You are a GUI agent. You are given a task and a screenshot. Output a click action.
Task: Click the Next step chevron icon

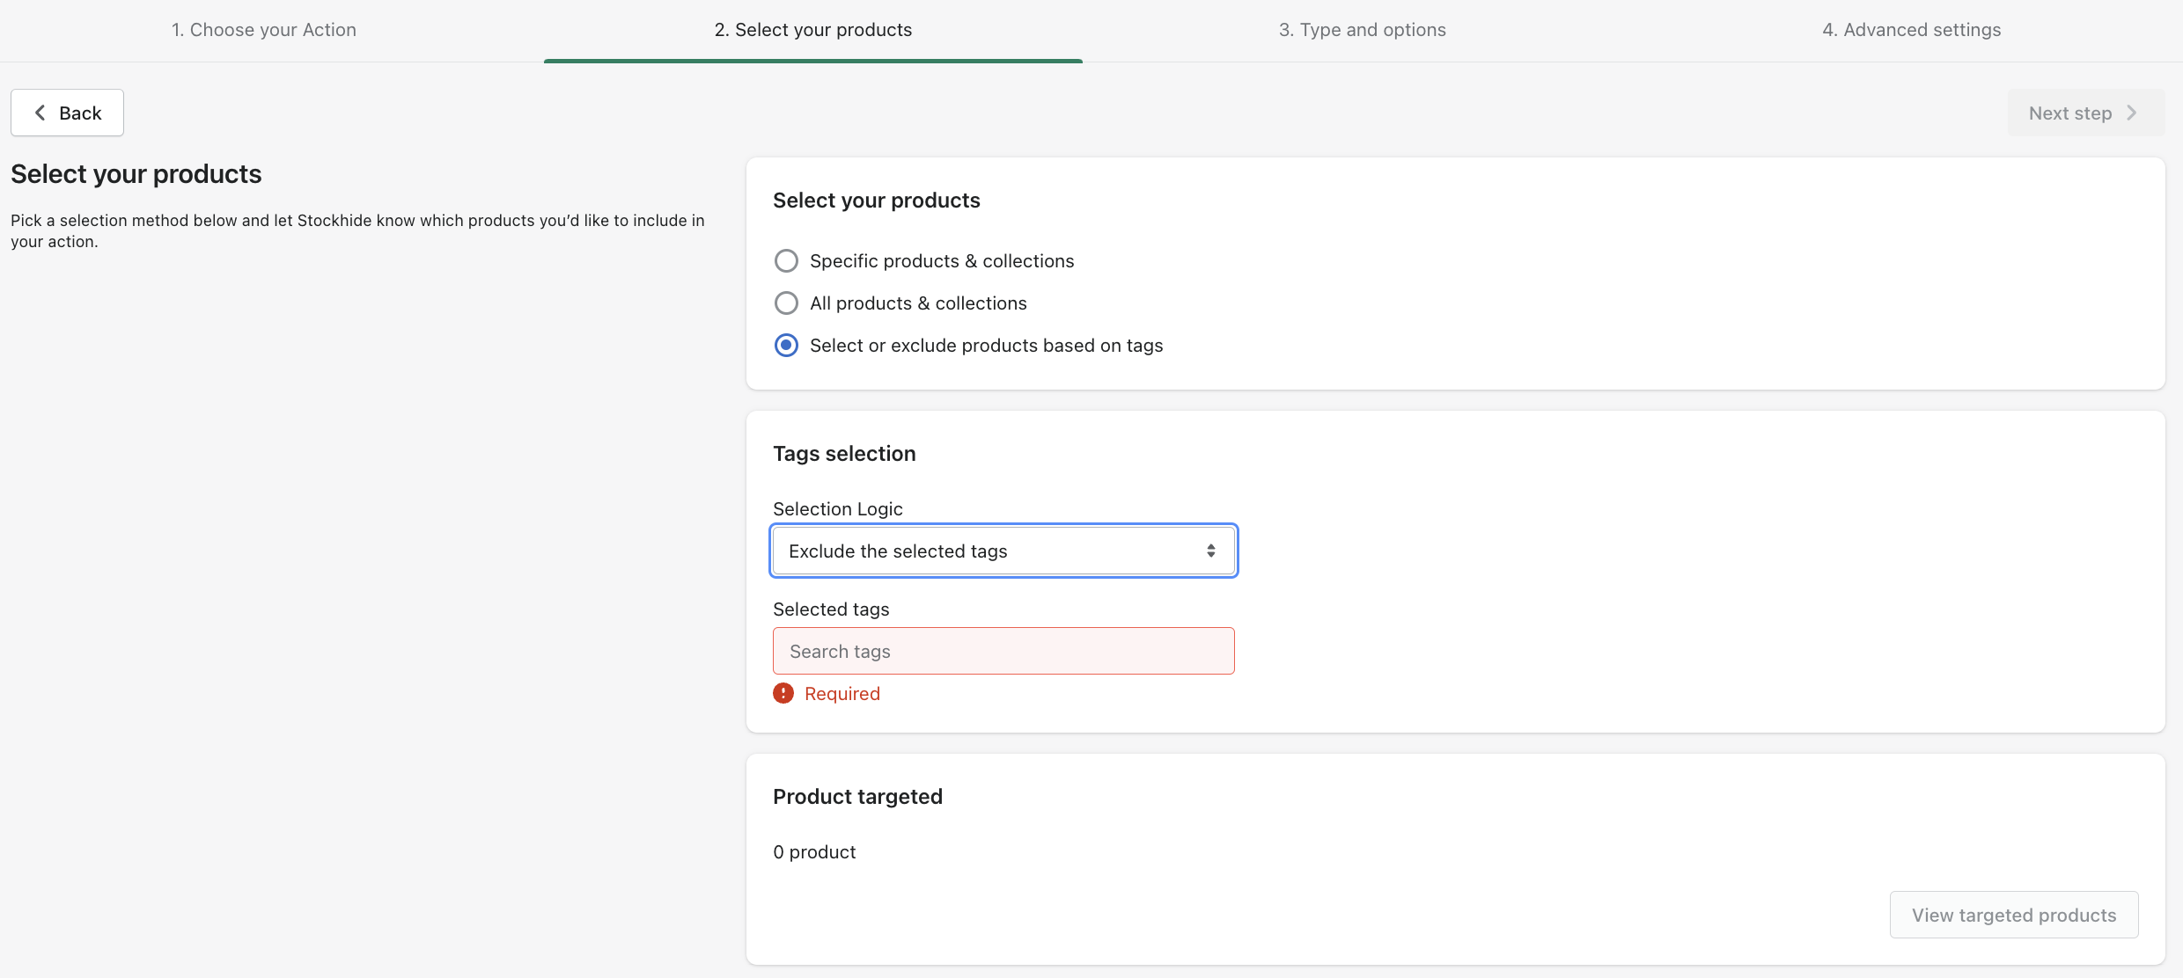(x=2131, y=113)
